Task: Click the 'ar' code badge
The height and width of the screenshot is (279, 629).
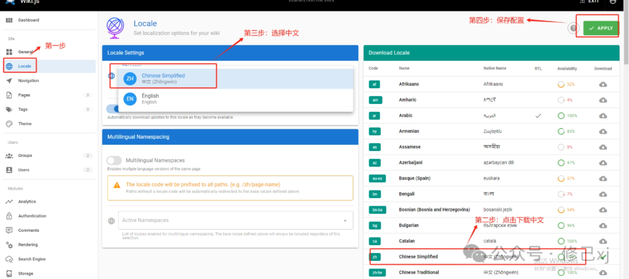Action: pyautogui.click(x=374, y=116)
